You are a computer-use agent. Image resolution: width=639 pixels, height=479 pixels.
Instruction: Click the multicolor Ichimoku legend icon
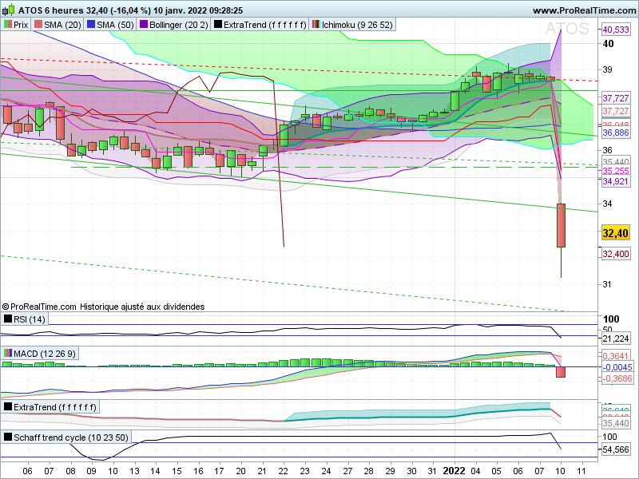316,25
